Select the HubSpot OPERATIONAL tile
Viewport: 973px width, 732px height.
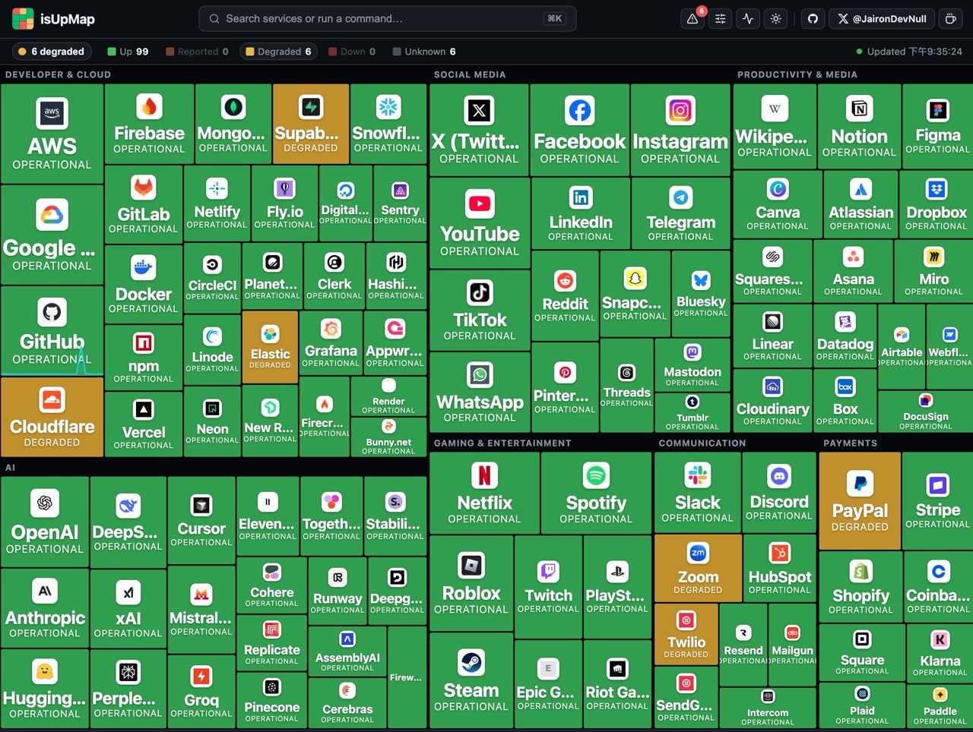(x=780, y=568)
